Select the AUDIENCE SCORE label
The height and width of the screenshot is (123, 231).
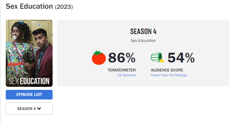pyautogui.click(x=167, y=70)
